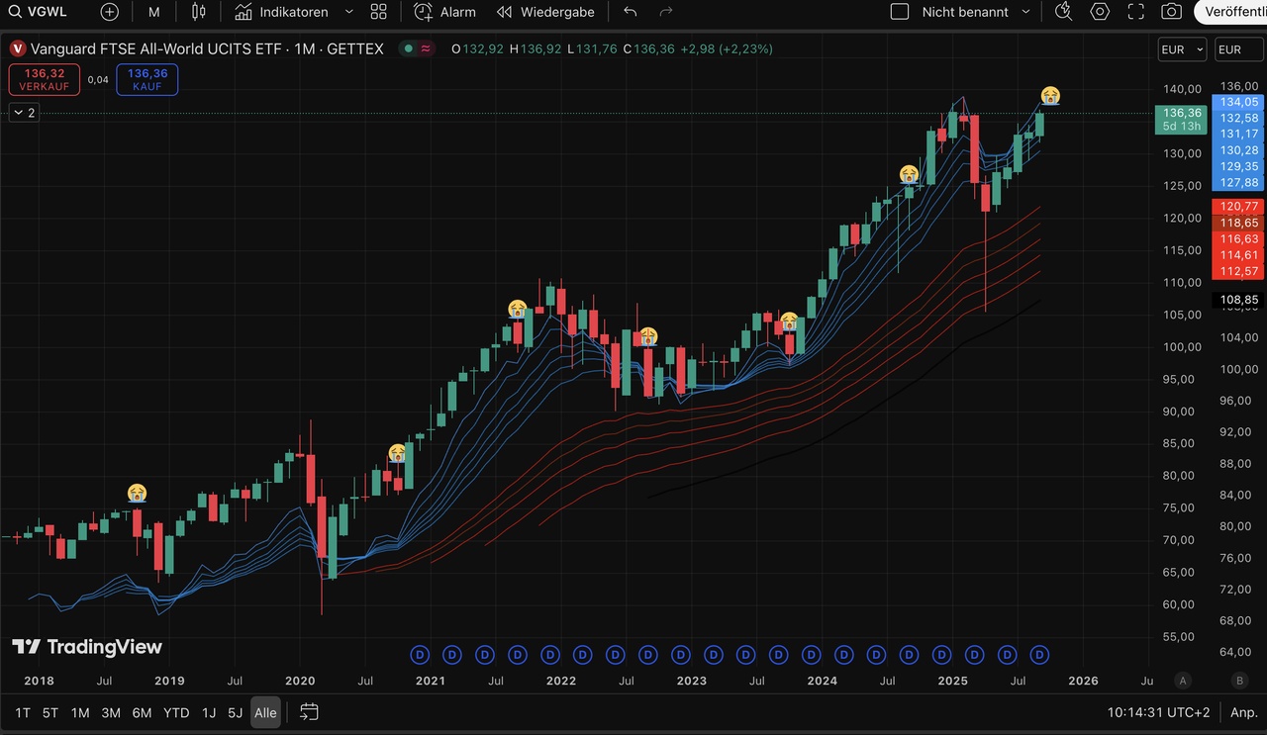Take a chart snapshot with camera icon
Screen dimensions: 1267x735
click(1171, 12)
